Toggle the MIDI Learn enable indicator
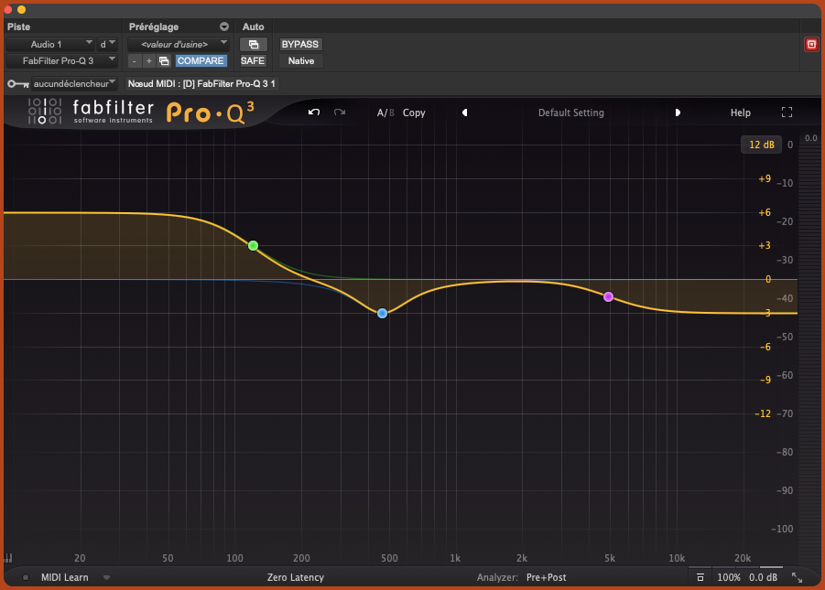This screenshot has height=590, width=825. click(x=26, y=577)
